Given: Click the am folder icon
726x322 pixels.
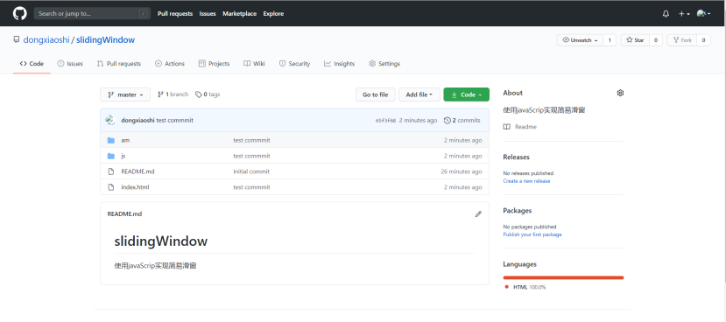Looking at the screenshot, I should 111,140.
